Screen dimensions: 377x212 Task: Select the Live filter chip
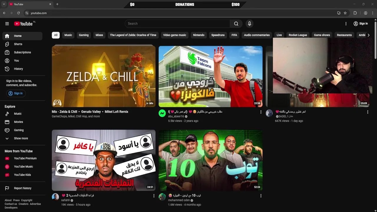(279, 35)
